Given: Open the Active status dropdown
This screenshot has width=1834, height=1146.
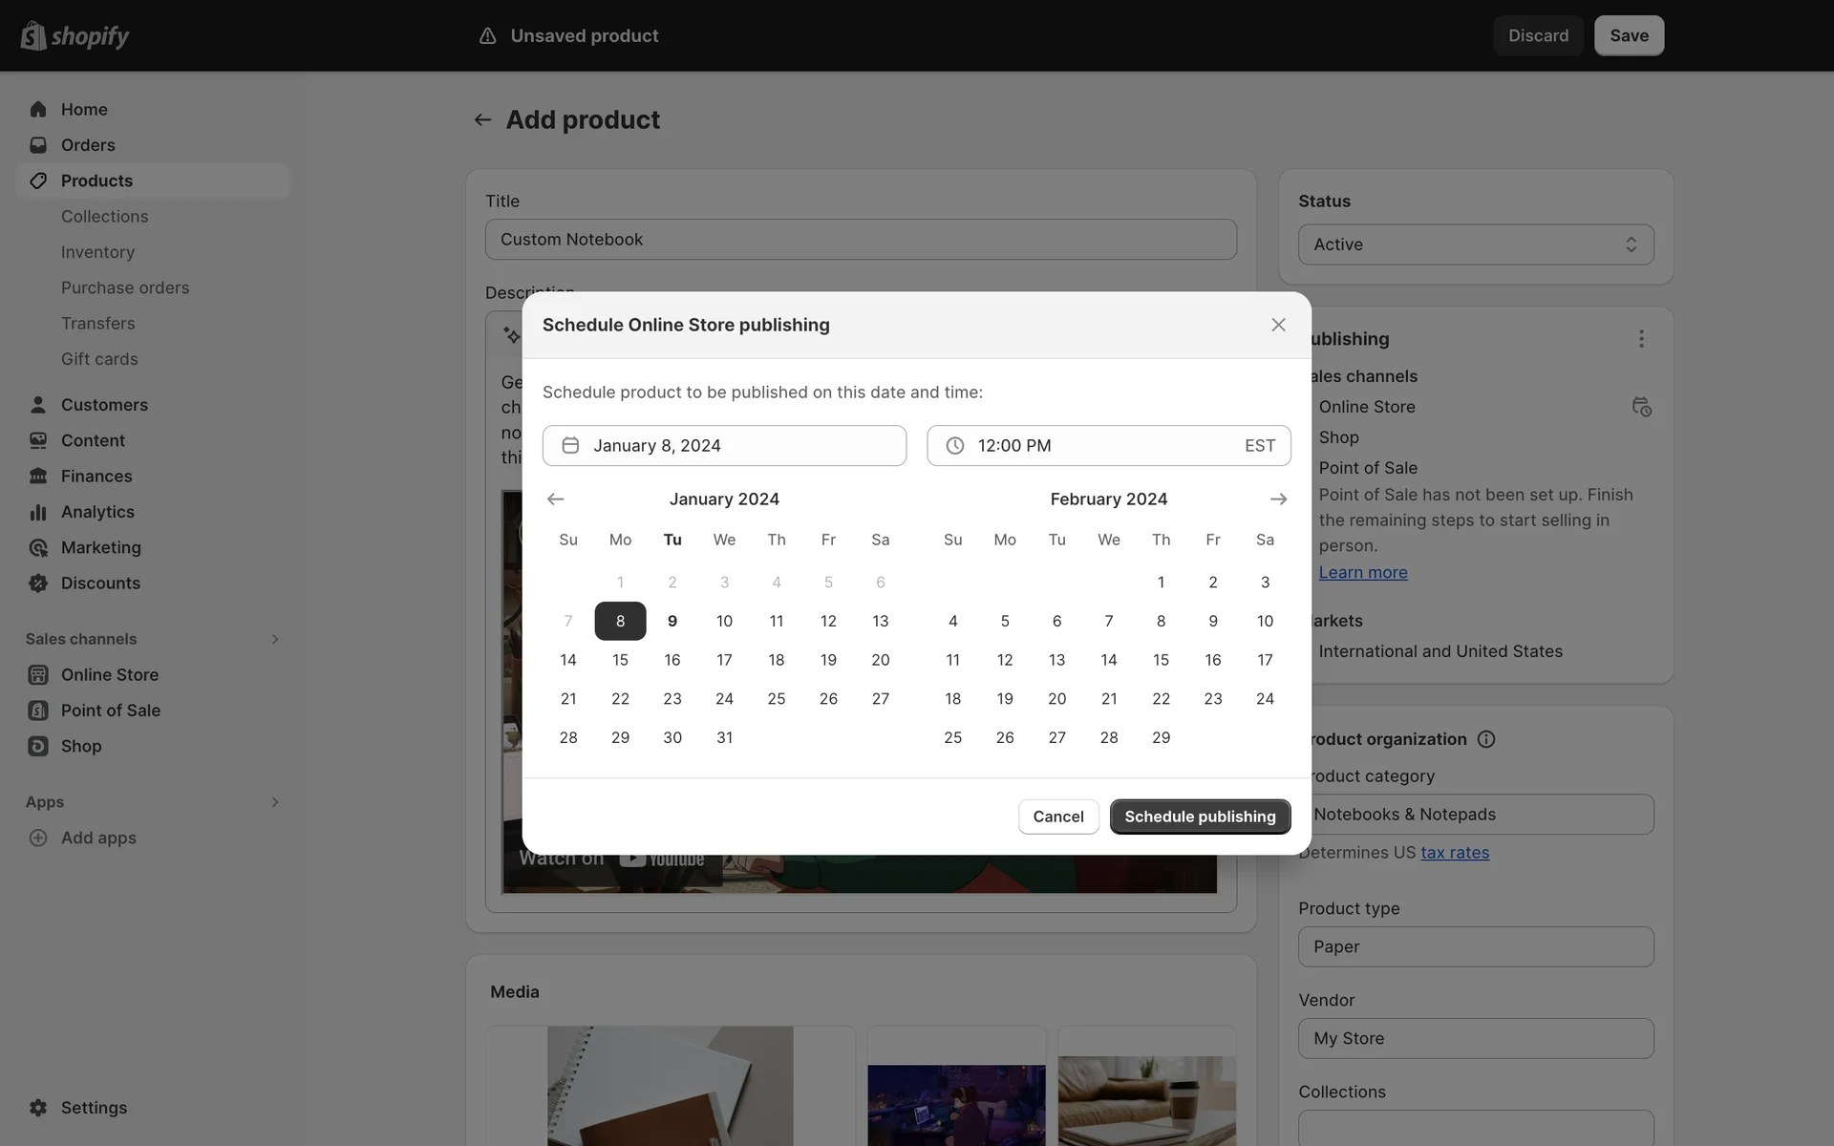Looking at the screenshot, I should tap(1475, 244).
